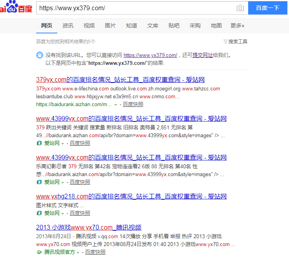The image size is (289, 261).
Task: Open 百度快照 under yxhg218 result
Action: click(x=80, y=213)
